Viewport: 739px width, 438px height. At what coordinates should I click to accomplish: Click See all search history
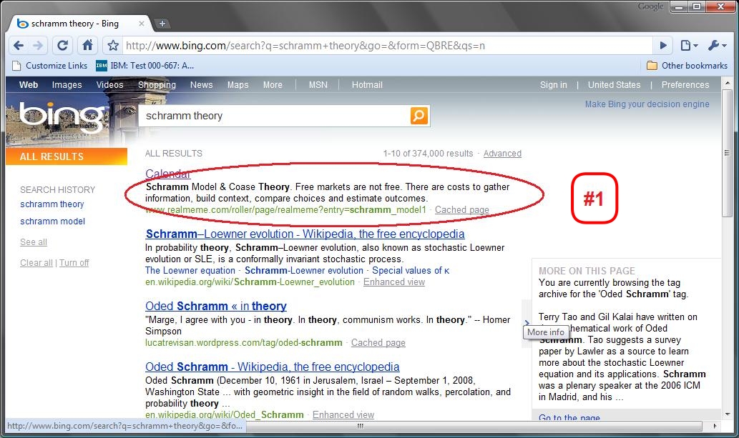click(34, 242)
